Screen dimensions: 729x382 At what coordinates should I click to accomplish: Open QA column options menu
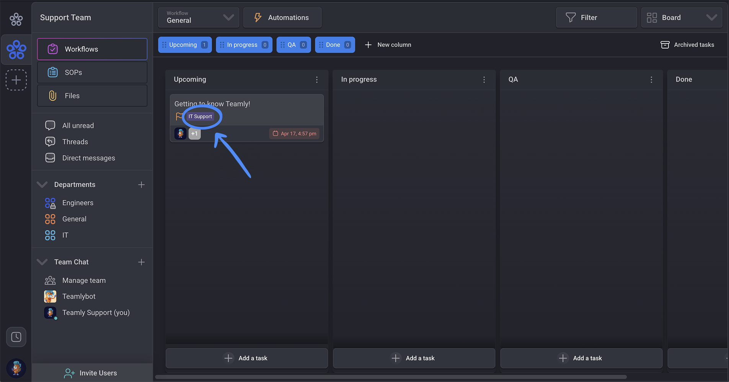pyautogui.click(x=651, y=79)
